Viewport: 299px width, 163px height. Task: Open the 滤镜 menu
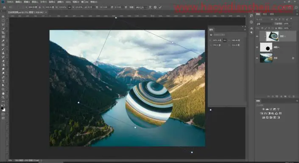(60, 2)
